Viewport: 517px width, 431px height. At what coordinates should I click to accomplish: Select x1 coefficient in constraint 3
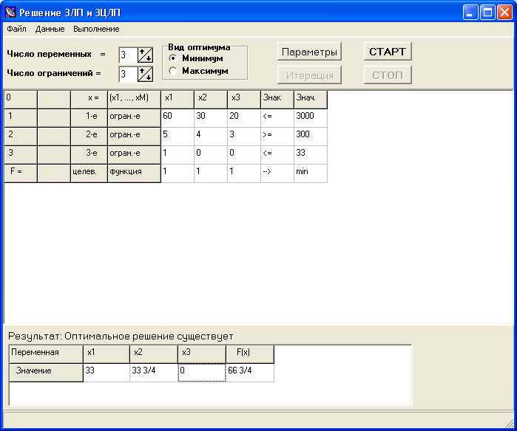pos(178,155)
